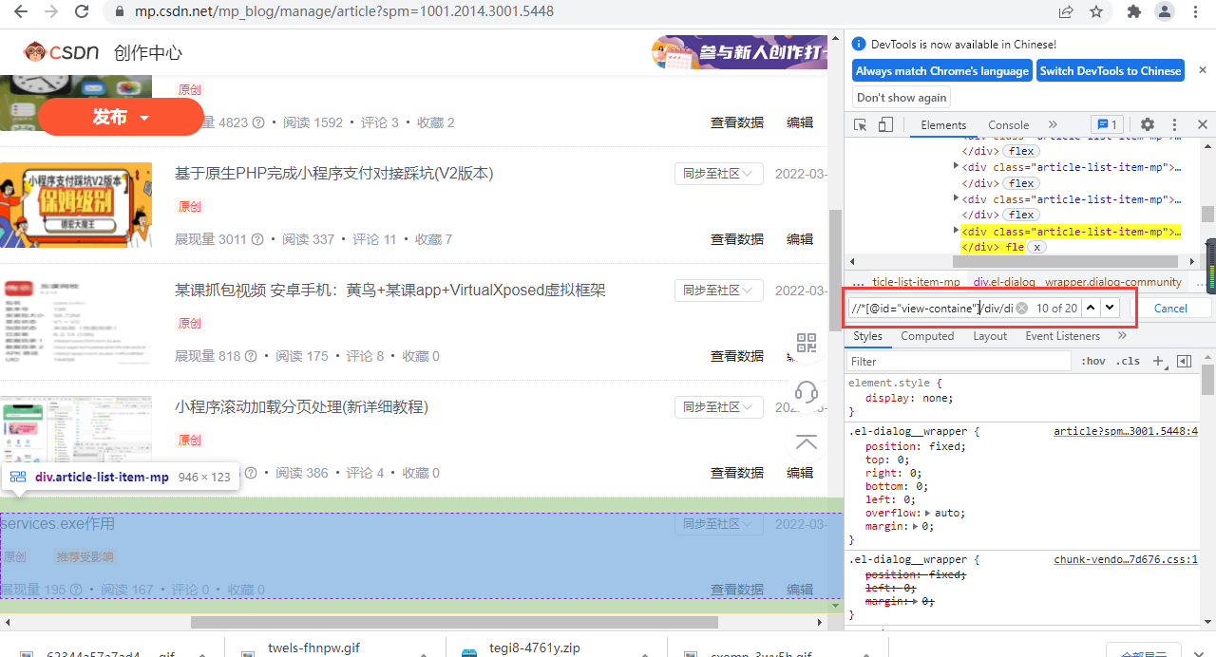
Task: Open article 小程序滚动加载分页处理 title
Action: click(x=301, y=406)
